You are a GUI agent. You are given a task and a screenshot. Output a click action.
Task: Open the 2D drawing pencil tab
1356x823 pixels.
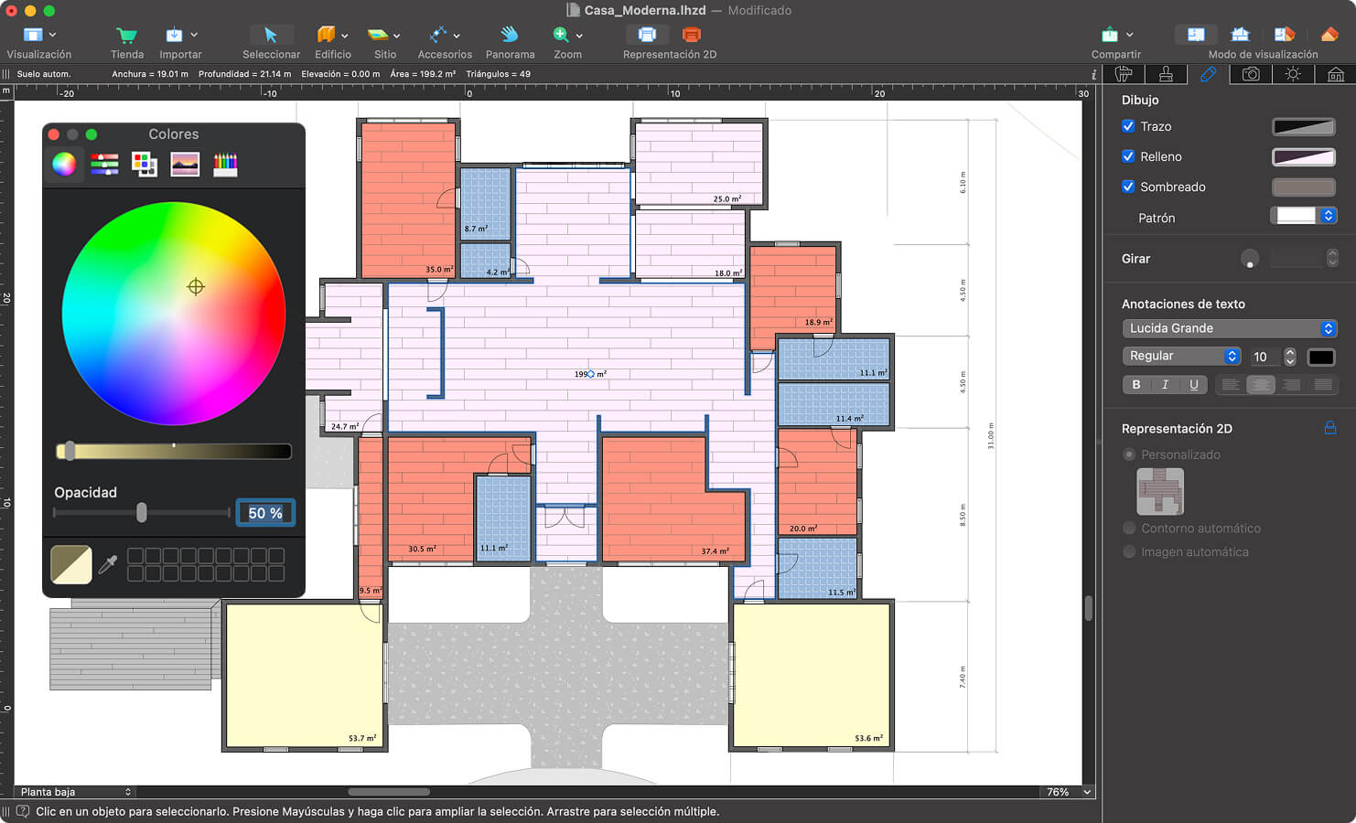[x=1208, y=74]
